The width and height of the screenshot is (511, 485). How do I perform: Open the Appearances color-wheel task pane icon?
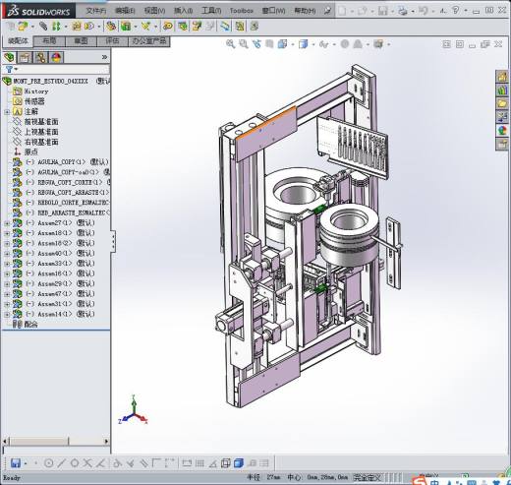[x=502, y=131]
